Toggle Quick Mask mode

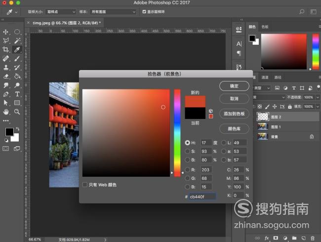tap(5, 149)
